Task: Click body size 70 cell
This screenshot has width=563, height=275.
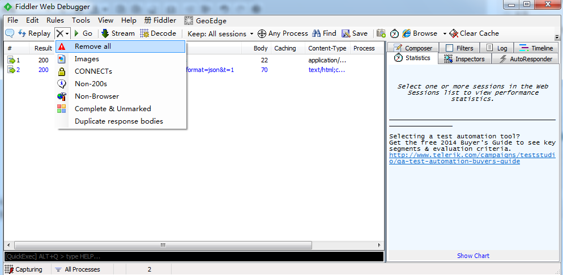Action: (x=265, y=70)
